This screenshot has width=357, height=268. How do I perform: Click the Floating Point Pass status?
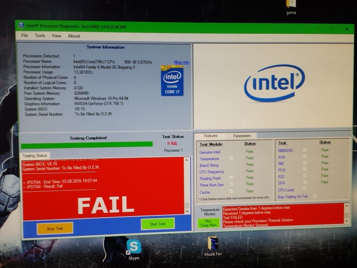pos(249,177)
